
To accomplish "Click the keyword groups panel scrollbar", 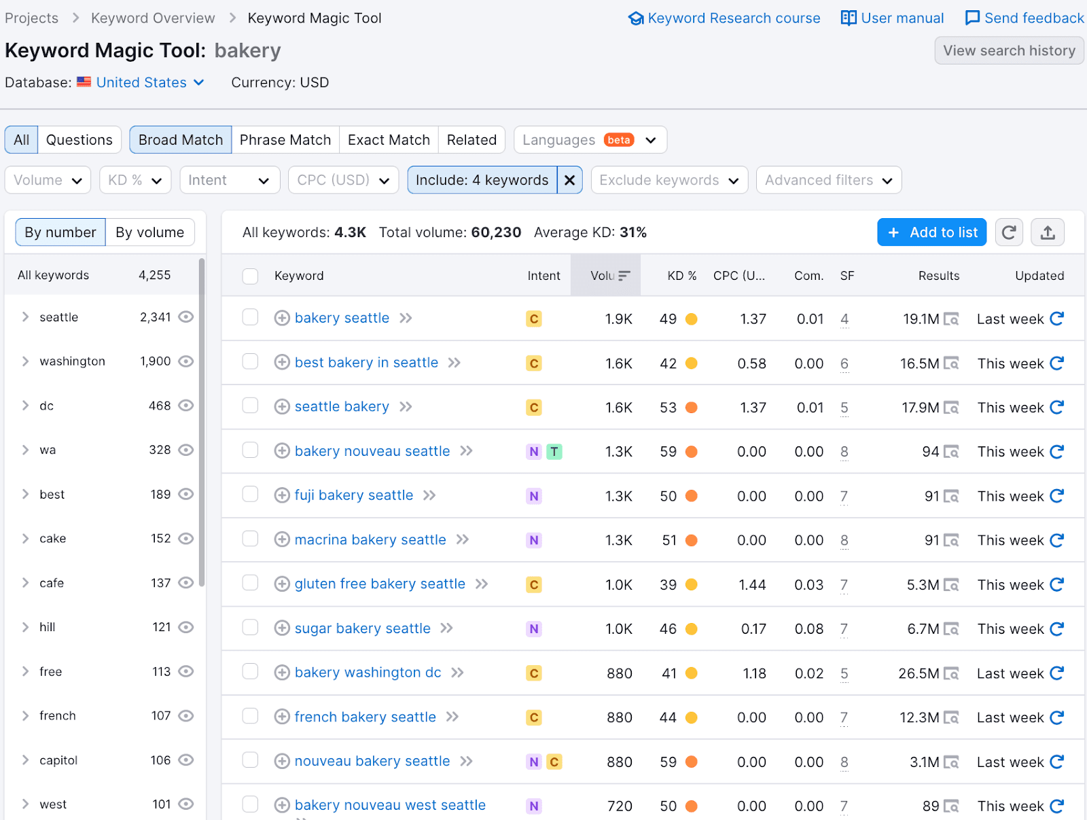I will [x=202, y=421].
